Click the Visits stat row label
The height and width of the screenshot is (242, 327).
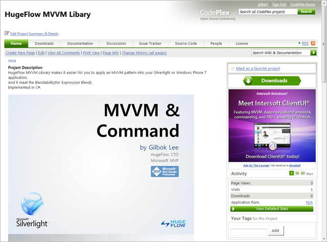coord(236,190)
